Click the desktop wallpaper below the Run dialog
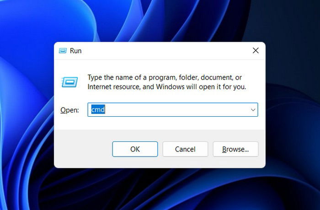Viewport: 320px width, 210px height. [x=160, y=189]
